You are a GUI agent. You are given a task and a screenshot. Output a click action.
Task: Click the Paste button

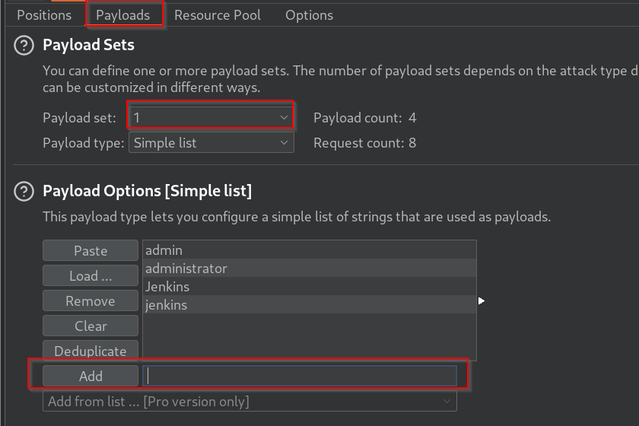click(91, 251)
